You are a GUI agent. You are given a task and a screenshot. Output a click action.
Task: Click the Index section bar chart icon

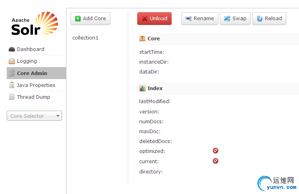(142, 89)
